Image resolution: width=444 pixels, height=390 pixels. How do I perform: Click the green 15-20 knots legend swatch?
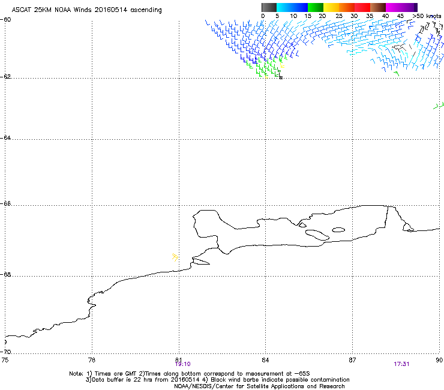(x=316, y=7)
